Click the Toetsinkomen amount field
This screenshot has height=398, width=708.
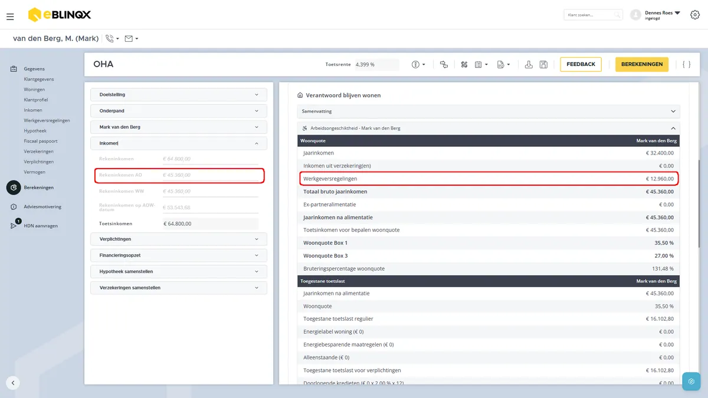tap(210, 224)
